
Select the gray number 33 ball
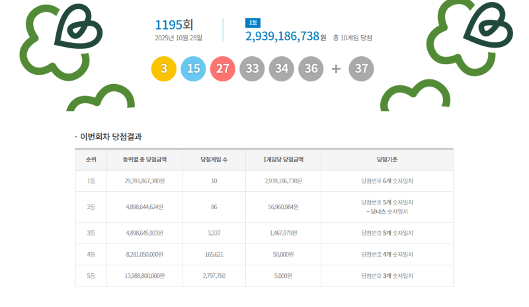pyautogui.click(x=253, y=69)
